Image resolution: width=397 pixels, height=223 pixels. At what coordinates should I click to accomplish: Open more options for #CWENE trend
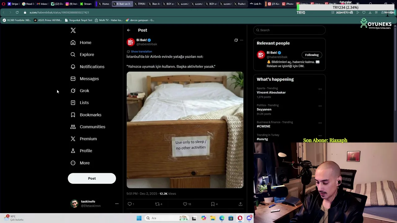click(320, 123)
